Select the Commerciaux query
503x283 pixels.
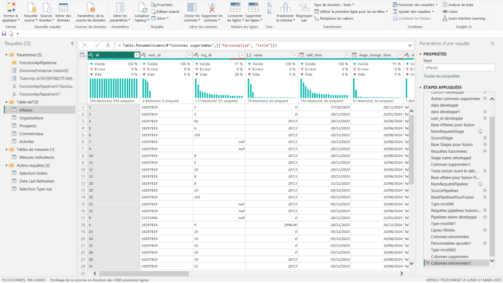tap(31, 134)
